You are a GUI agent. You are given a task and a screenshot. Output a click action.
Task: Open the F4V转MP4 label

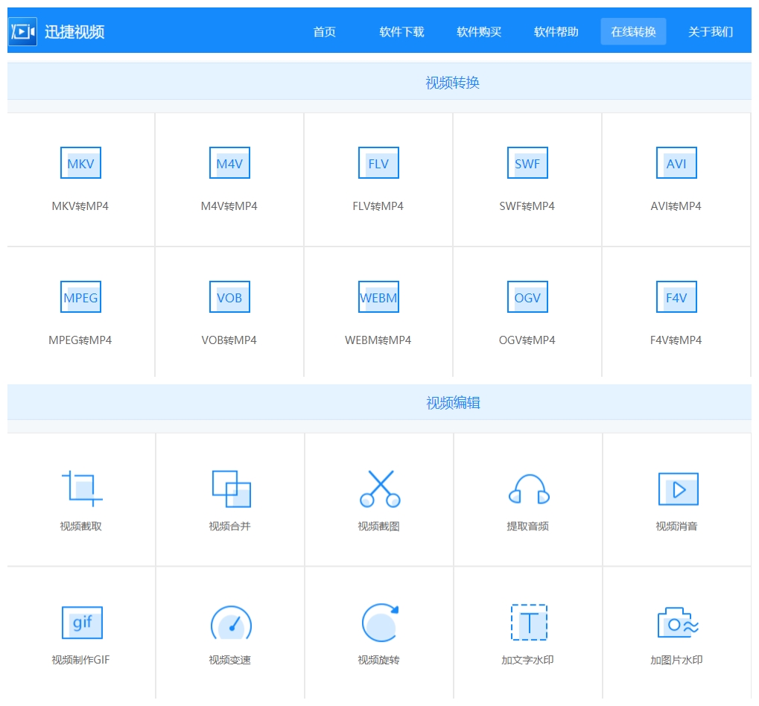(x=676, y=340)
